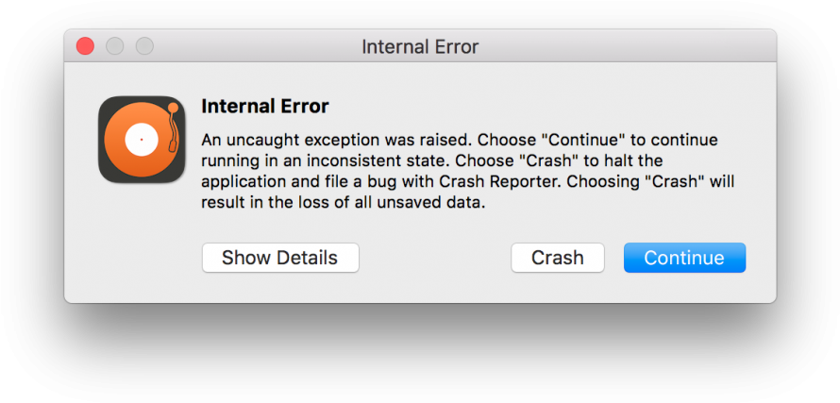Viewport: 840px width, 403px height.
Task: Click the red center dot of the record
Action: (x=142, y=140)
